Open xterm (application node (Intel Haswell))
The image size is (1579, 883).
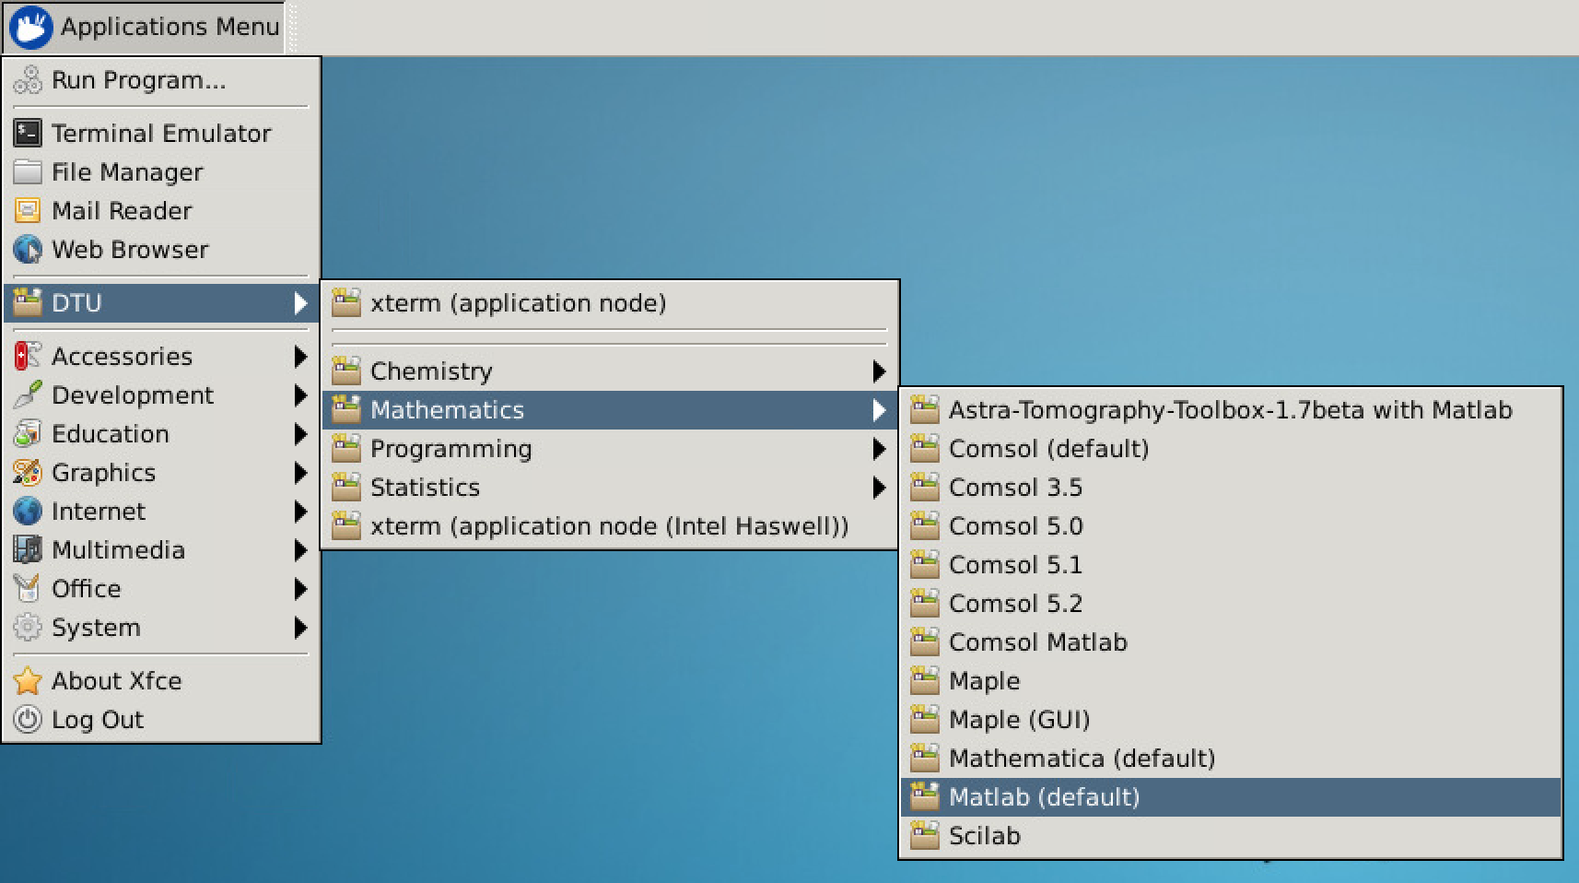(x=609, y=526)
